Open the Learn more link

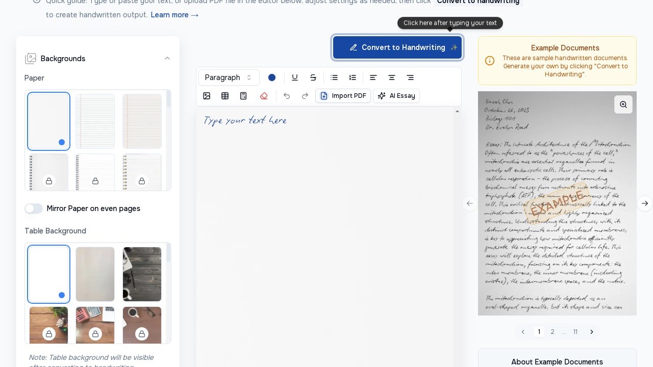pyautogui.click(x=174, y=15)
